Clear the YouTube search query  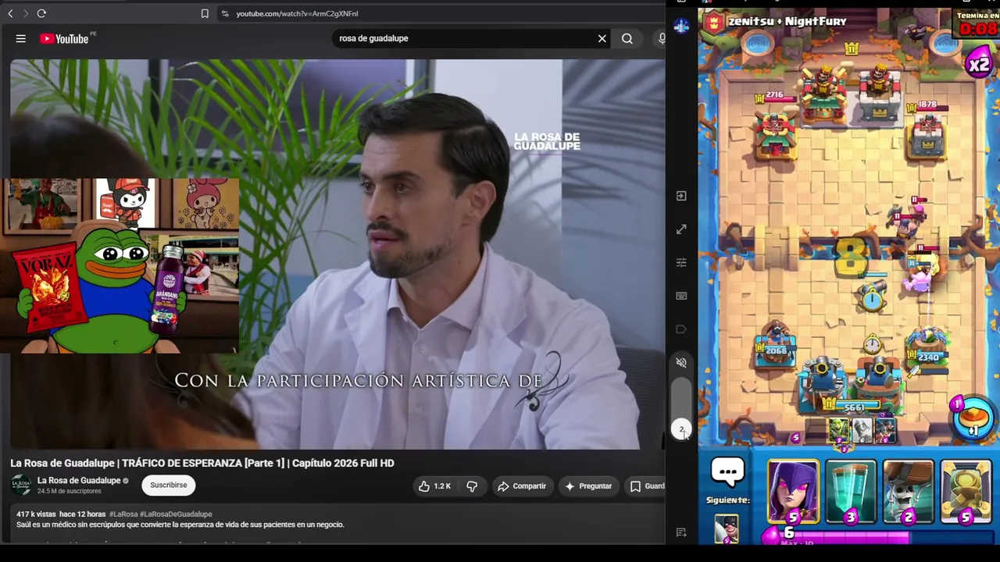(x=602, y=38)
